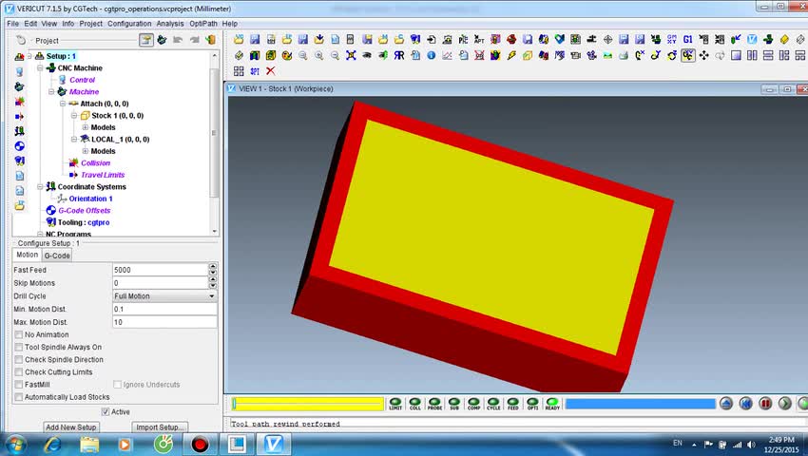Click the Add New Setup button
The width and height of the screenshot is (808, 456).
coord(71,427)
